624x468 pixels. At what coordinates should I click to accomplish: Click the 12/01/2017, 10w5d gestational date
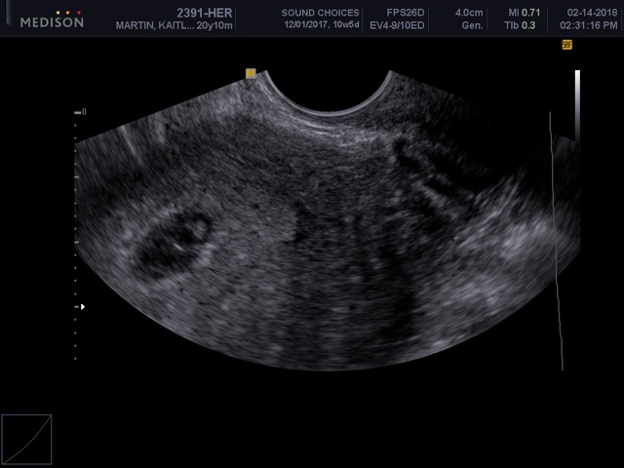tap(322, 24)
